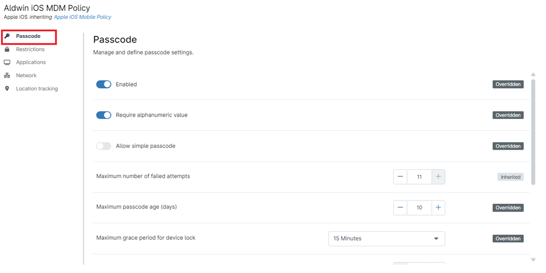Increase maximum failed attempts with plus
Screen dimensions: 546x273
pyautogui.click(x=438, y=177)
